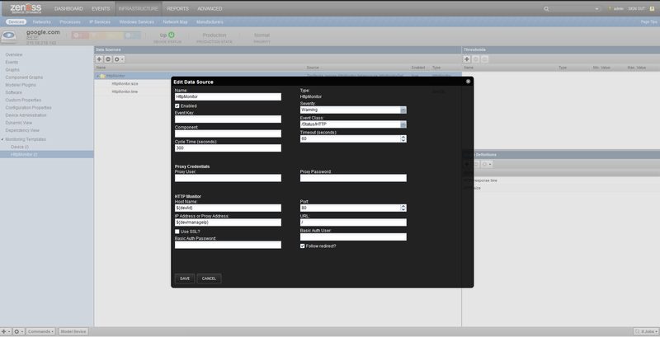Select the HttpMonitor.size data point row
Screen dimensions: 660x337
tap(125, 84)
